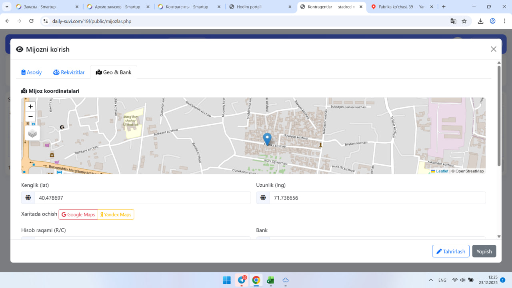Screen dimensions: 512x288
Task: Open the map layers control
Action: click(32, 133)
